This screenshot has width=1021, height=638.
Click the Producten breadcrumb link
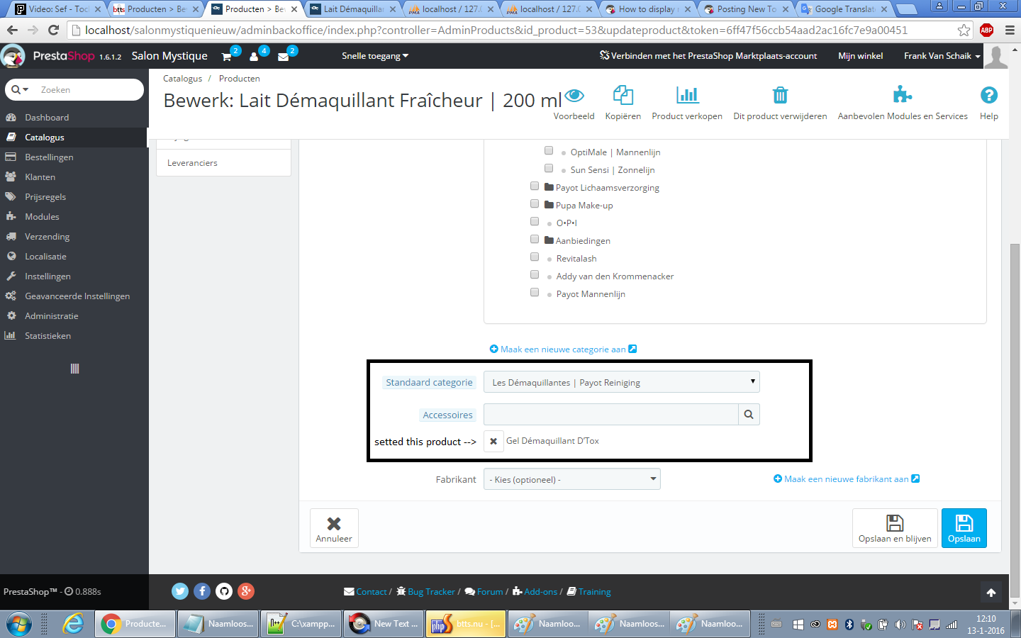pos(239,79)
